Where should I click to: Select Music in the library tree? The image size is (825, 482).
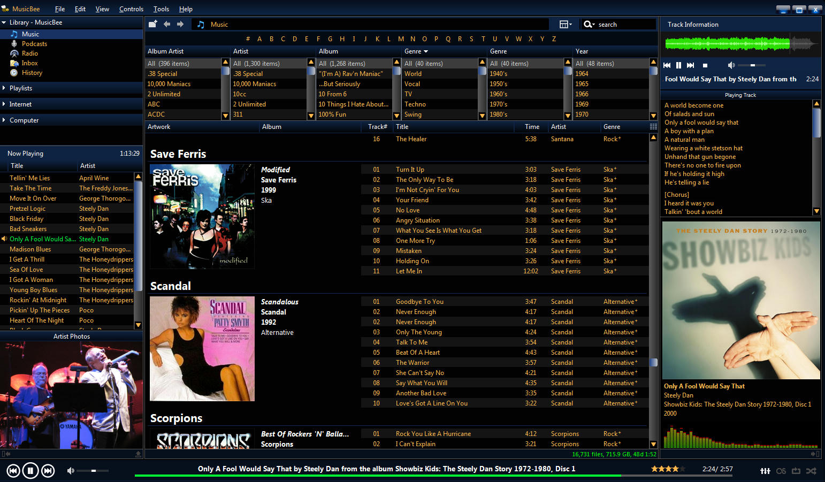[x=30, y=34]
